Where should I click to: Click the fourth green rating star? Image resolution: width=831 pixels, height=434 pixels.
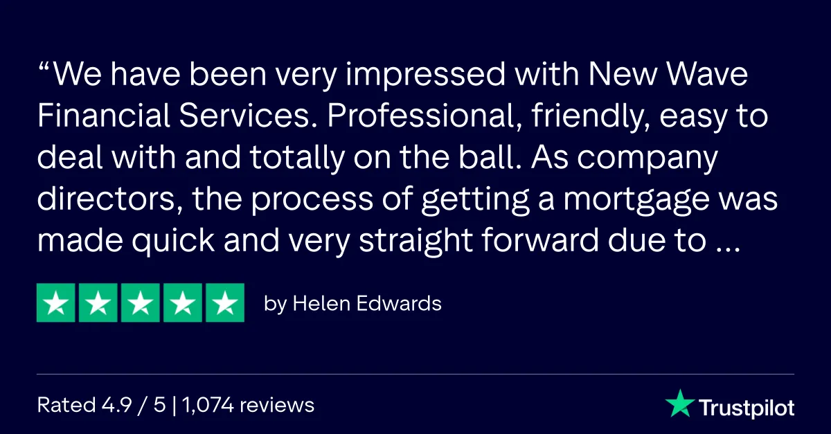[x=183, y=302]
